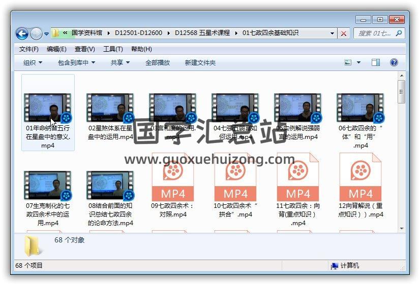This screenshot has width=420, height=285.
Task: Click filename 10七政四余术“拱合”.mp4
Action: coord(235,210)
